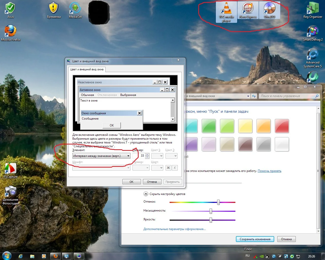The width and height of the screenshot is (325, 260).
Task: Open Дополнительные параметры оформления link
Action: click(174, 229)
